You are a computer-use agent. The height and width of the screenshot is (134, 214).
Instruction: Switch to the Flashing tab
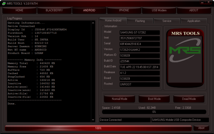[x=140, y=21]
